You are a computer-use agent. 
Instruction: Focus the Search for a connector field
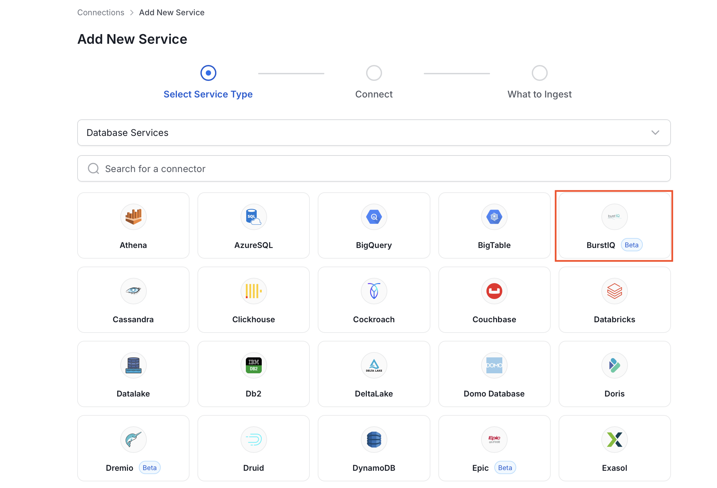pyautogui.click(x=374, y=168)
